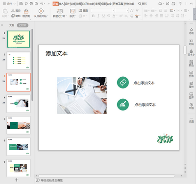Select slide 5 thumbnail
The height and width of the screenshot is (184, 196).
click(x=19, y=125)
